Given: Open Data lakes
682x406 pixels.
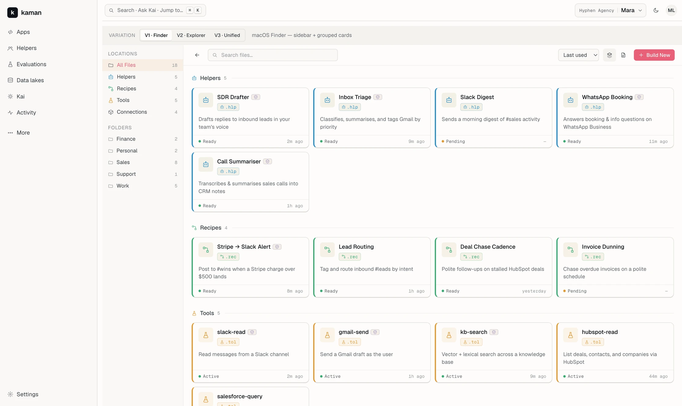Looking at the screenshot, I should click(26, 80).
